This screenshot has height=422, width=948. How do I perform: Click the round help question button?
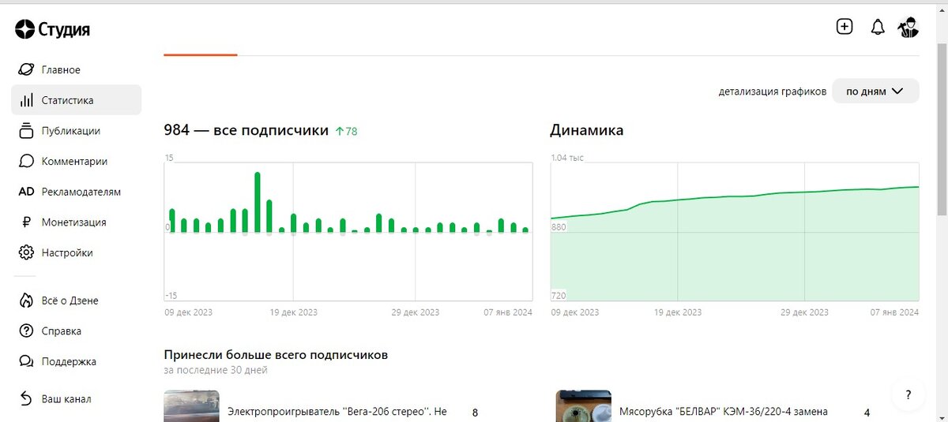pyautogui.click(x=908, y=394)
